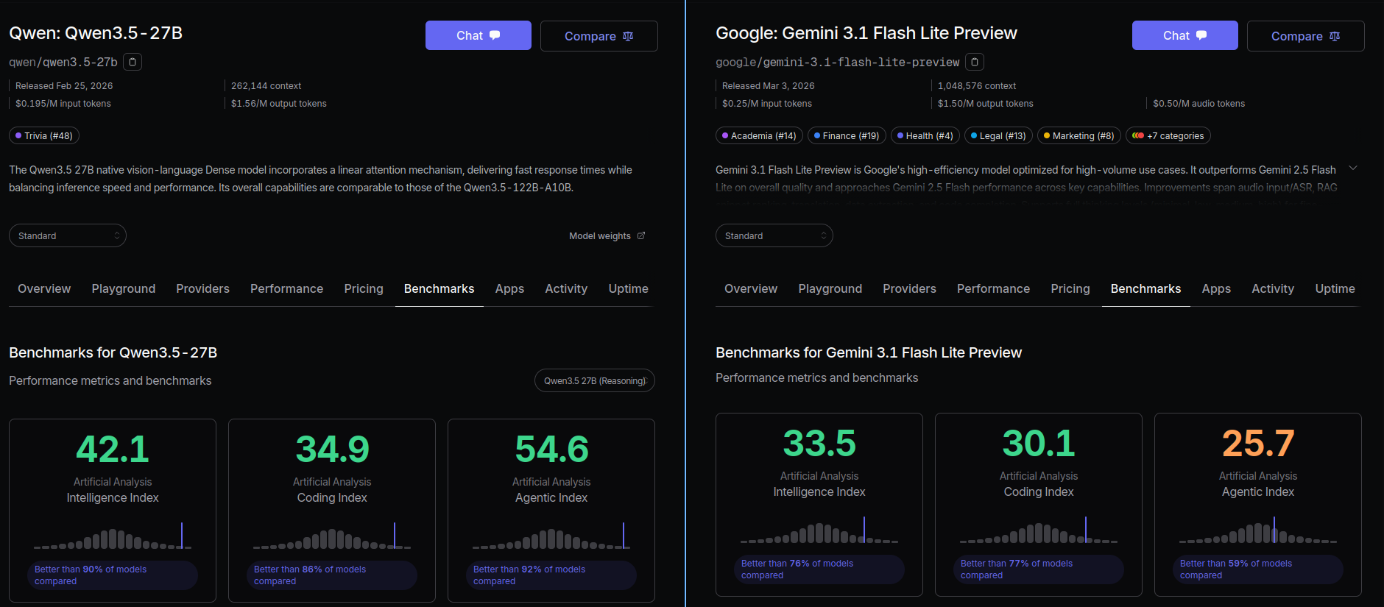Switch to Qwen's Activity tab

click(566, 289)
